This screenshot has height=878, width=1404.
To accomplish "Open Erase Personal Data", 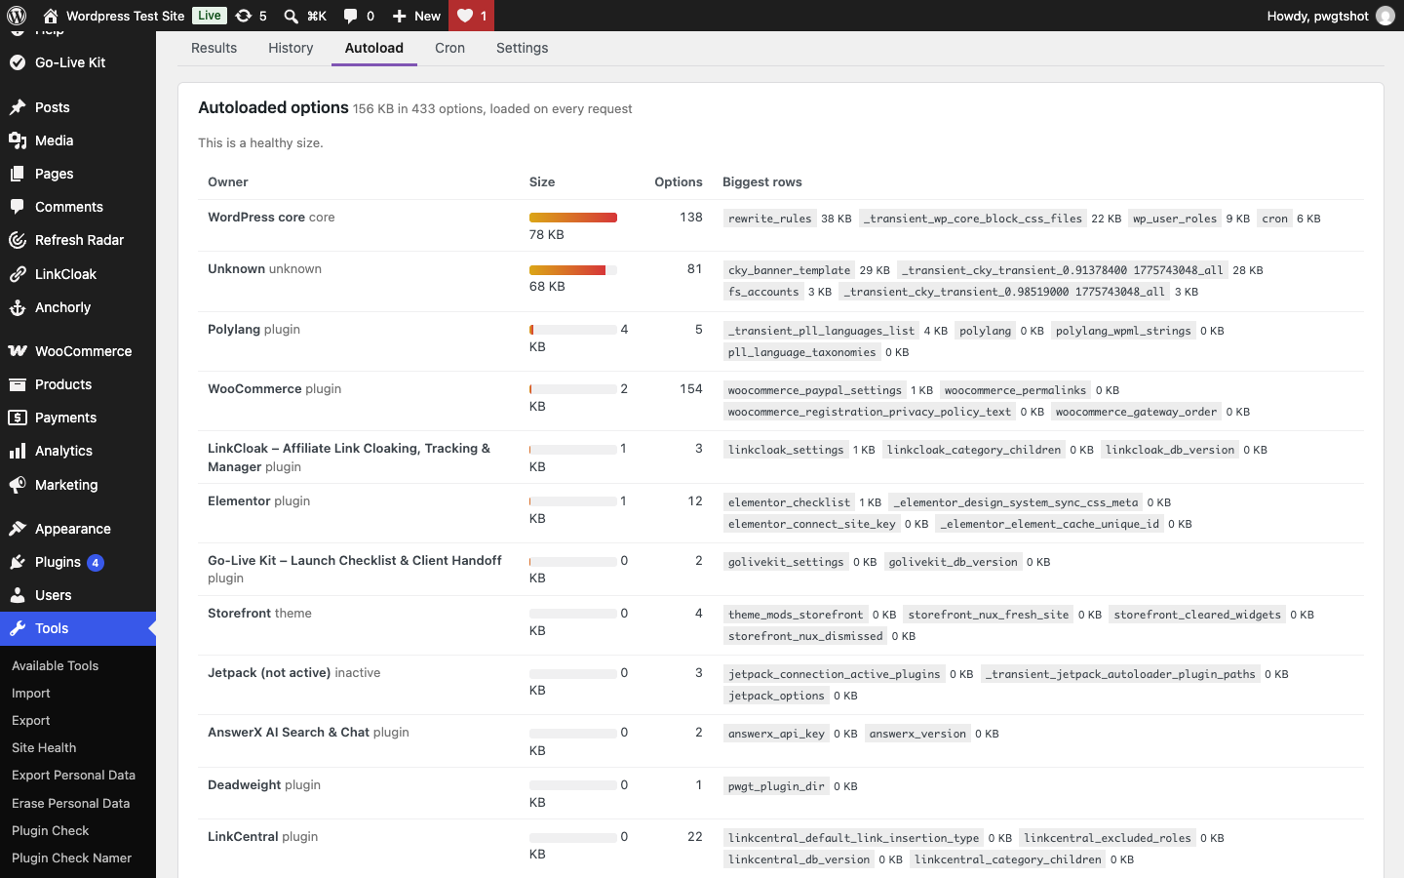I will 71,803.
